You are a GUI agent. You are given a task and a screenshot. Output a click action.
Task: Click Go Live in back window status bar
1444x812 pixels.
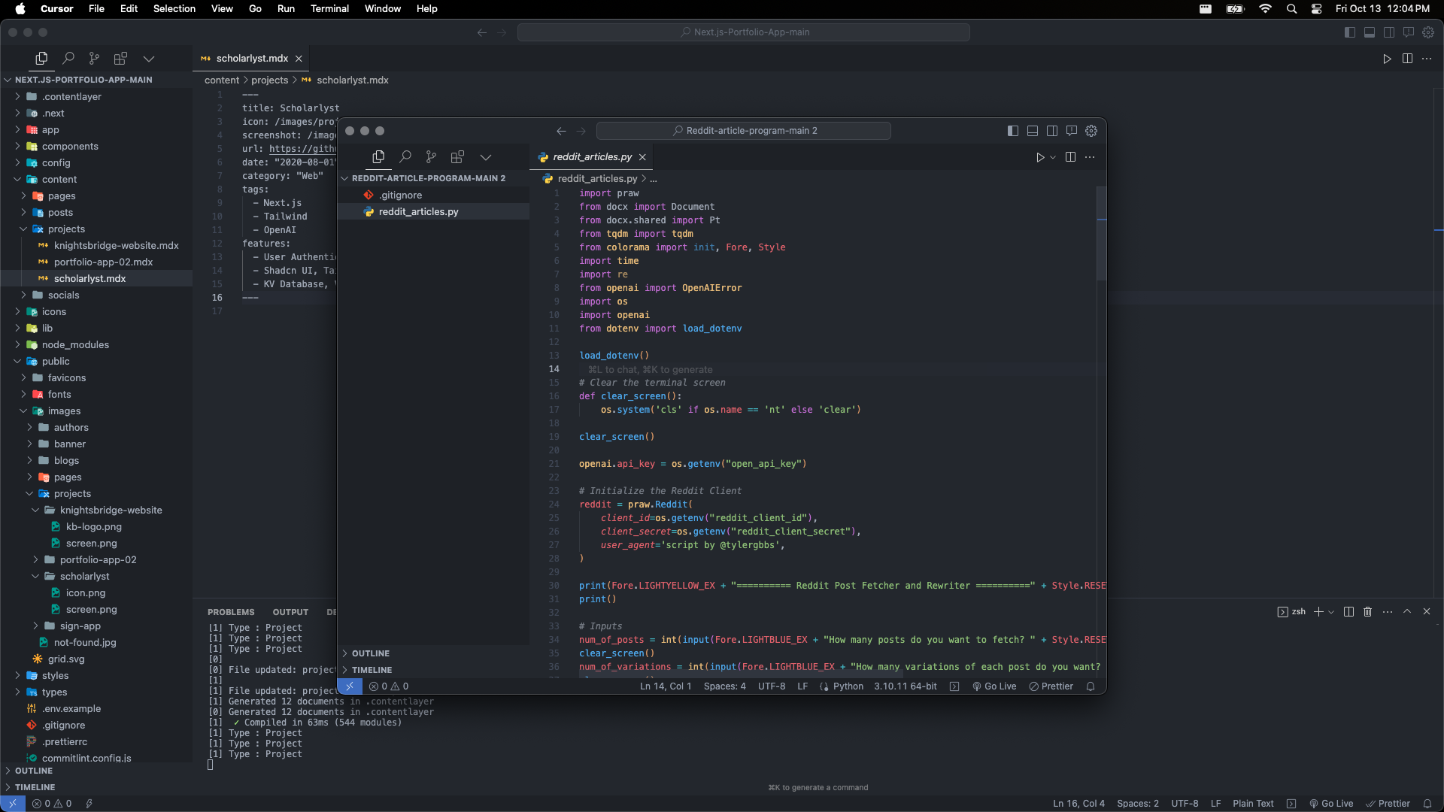[1331, 804]
